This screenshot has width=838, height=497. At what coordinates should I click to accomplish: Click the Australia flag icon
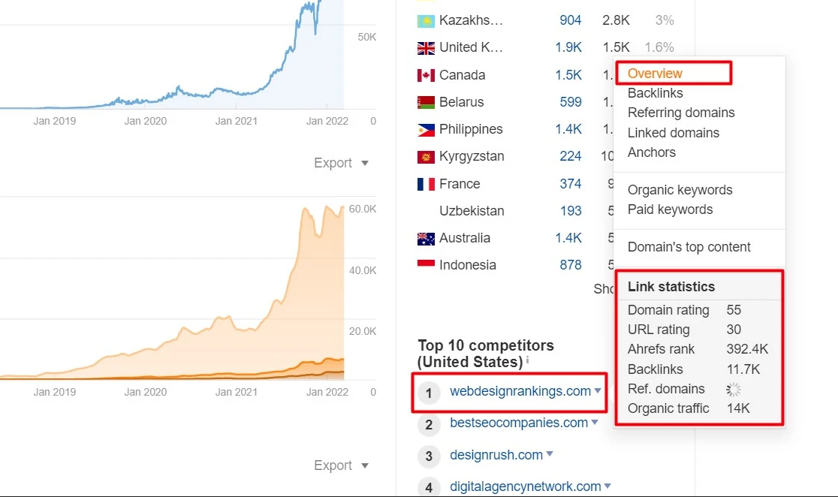coord(425,238)
